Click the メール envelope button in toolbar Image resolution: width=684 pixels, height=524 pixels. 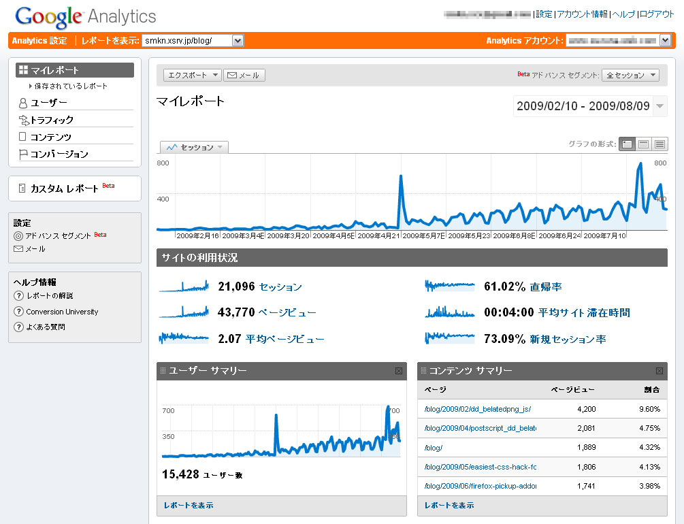tap(244, 76)
